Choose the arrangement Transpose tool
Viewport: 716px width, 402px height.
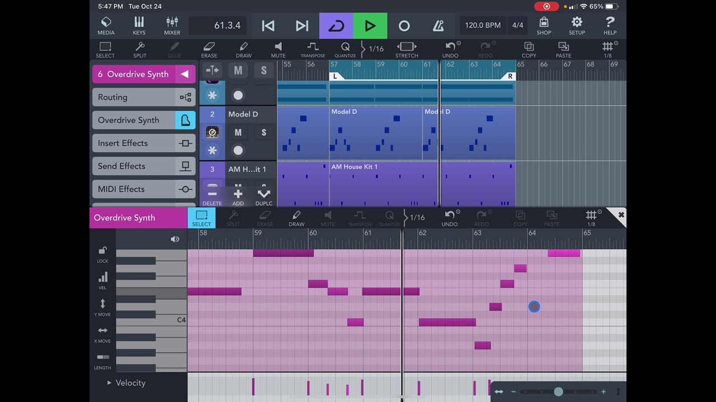coord(313,50)
